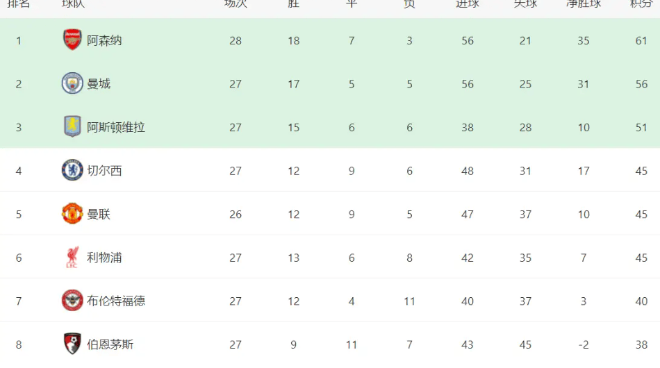Select the 曼联 team name

[x=99, y=214]
